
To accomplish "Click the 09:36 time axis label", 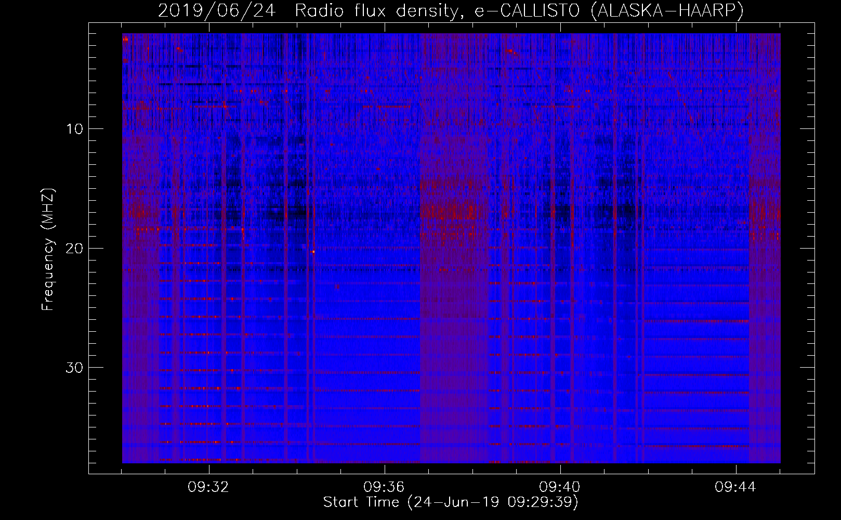I will (x=384, y=487).
